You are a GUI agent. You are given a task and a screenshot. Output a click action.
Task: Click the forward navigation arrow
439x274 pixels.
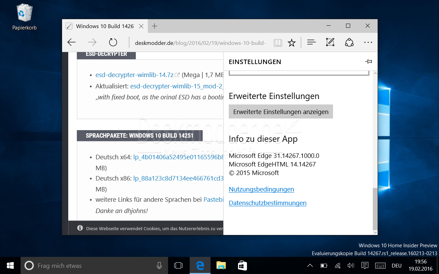click(92, 42)
